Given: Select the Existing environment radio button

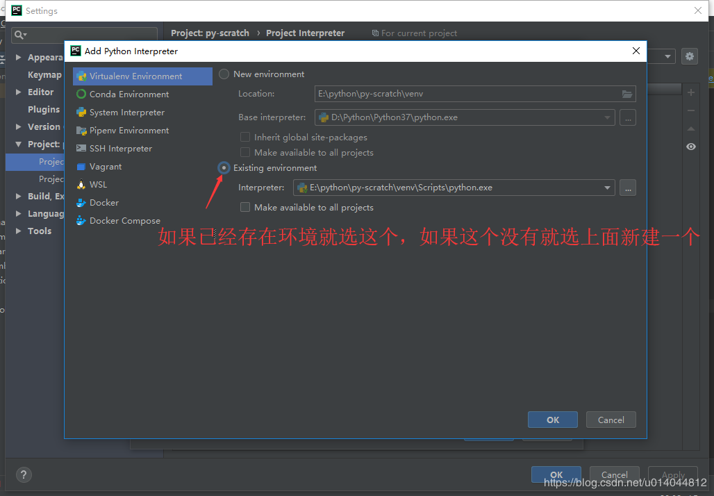Looking at the screenshot, I should (224, 168).
